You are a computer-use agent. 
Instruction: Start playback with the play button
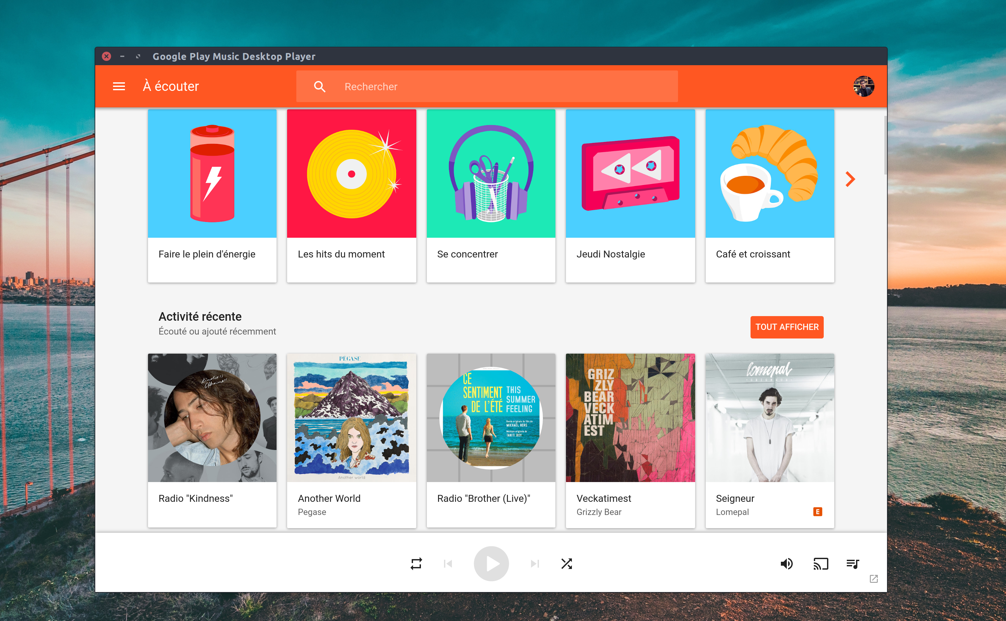(491, 563)
